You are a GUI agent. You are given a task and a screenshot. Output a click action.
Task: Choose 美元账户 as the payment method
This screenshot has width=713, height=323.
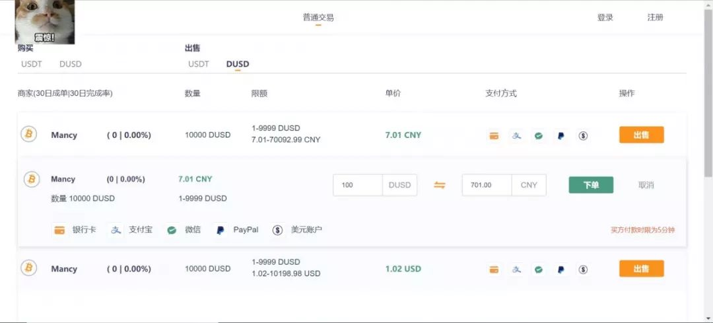coord(297,230)
